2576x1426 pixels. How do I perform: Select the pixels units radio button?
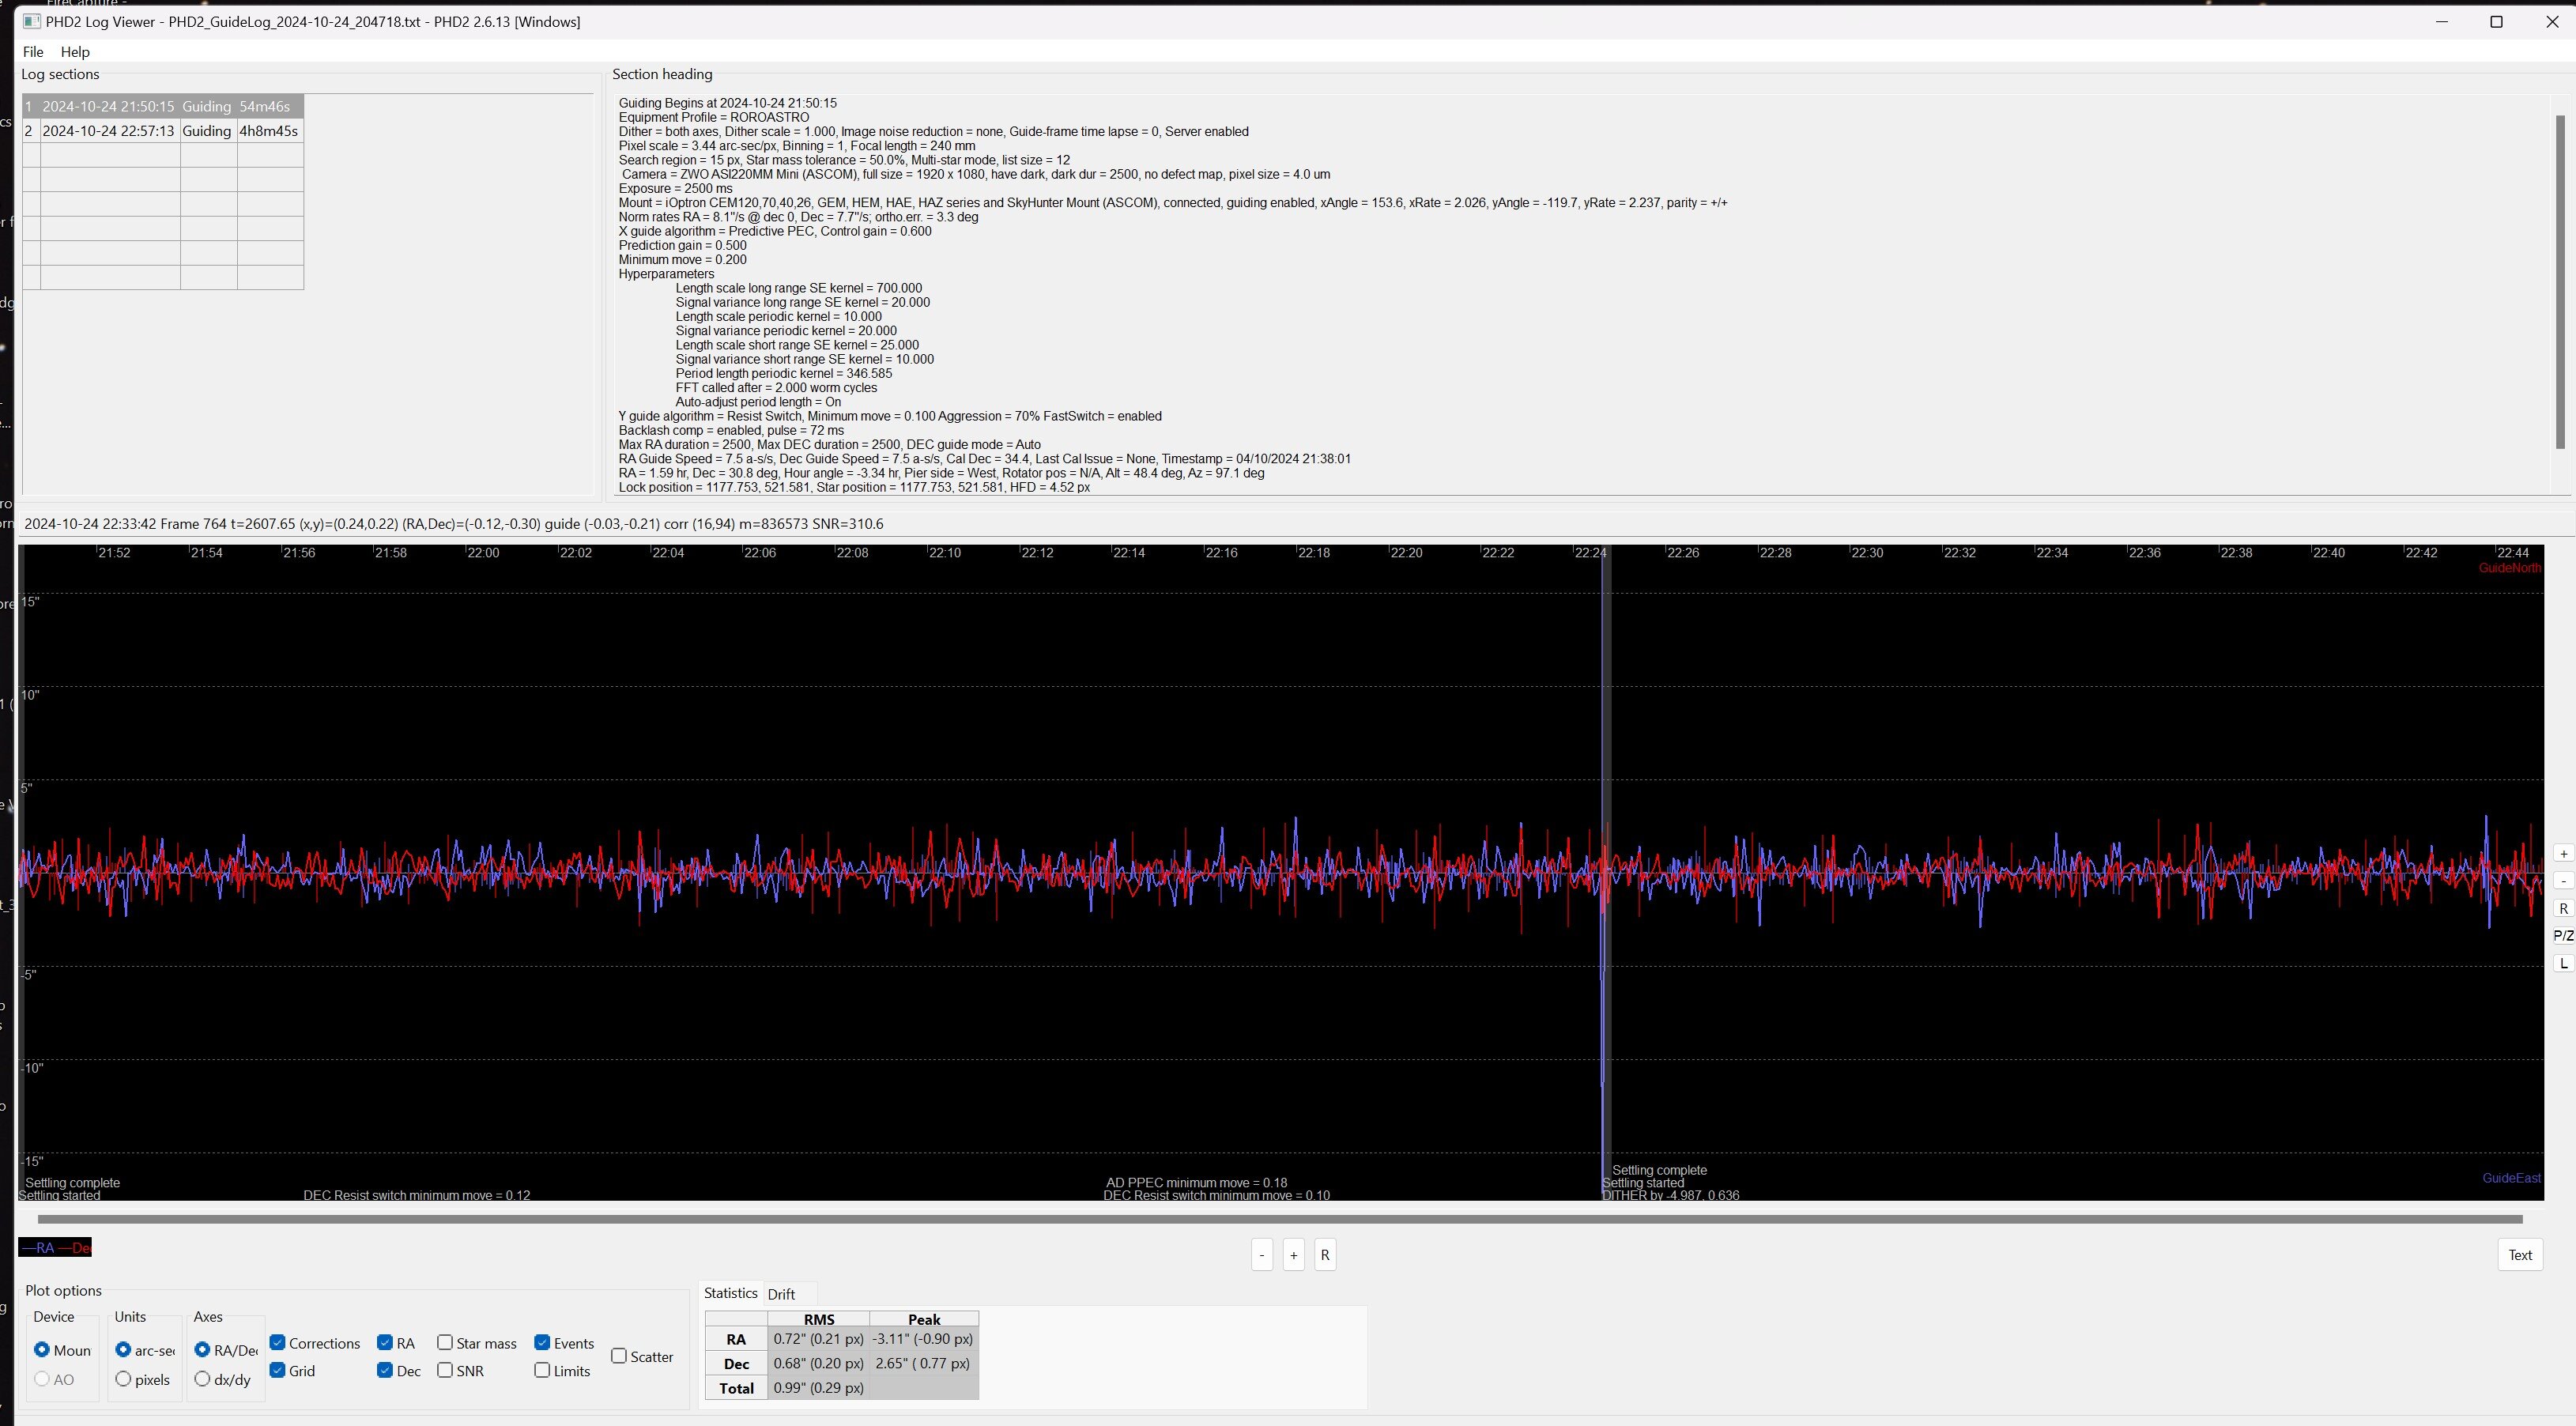point(123,1379)
